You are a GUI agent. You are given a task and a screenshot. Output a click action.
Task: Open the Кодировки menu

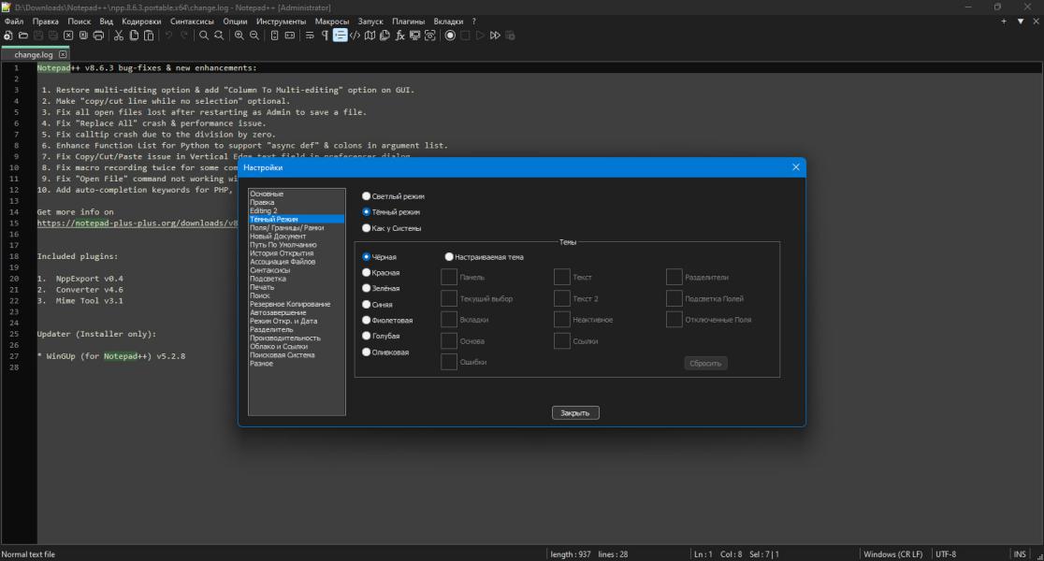click(141, 22)
